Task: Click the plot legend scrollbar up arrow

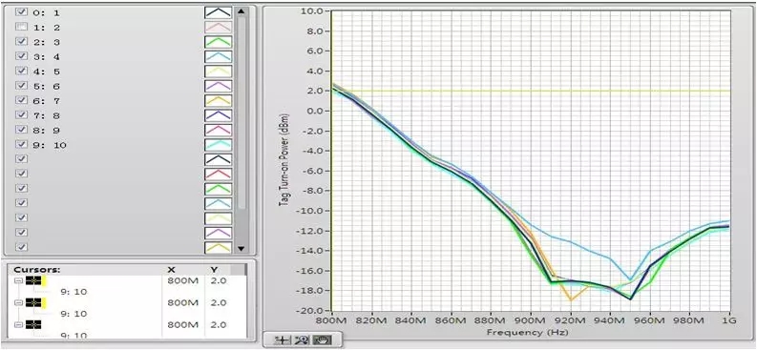Action: click(x=242, y=11)
